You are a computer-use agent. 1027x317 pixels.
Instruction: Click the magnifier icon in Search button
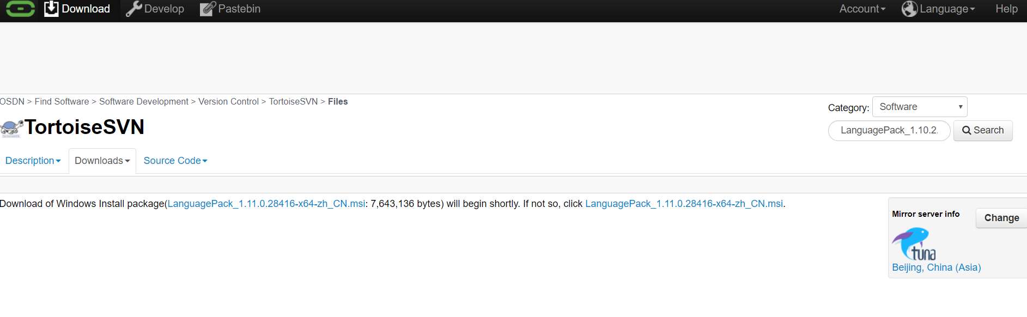(x=967, y=131)
